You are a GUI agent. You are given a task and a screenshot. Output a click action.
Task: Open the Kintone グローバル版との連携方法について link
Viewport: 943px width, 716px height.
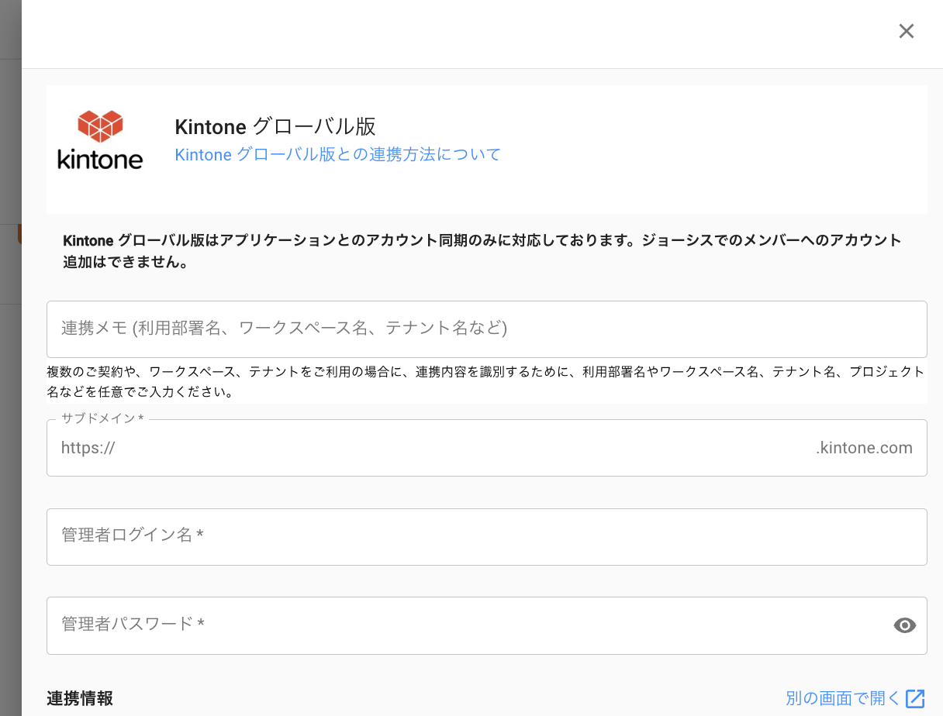[x=337, y=154]
